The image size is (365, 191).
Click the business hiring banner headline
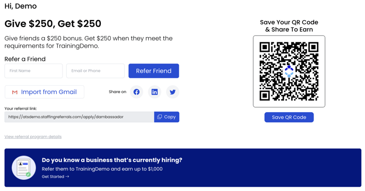[112, 160]
